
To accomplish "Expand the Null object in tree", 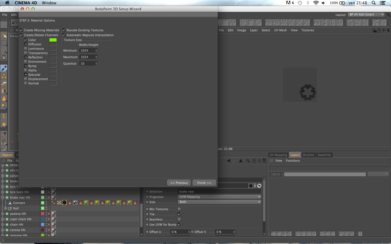I will tap(6, 208).
